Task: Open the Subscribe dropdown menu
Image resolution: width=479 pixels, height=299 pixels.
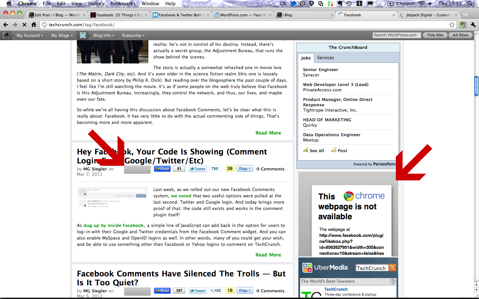Action: click(x=133, y=36)
